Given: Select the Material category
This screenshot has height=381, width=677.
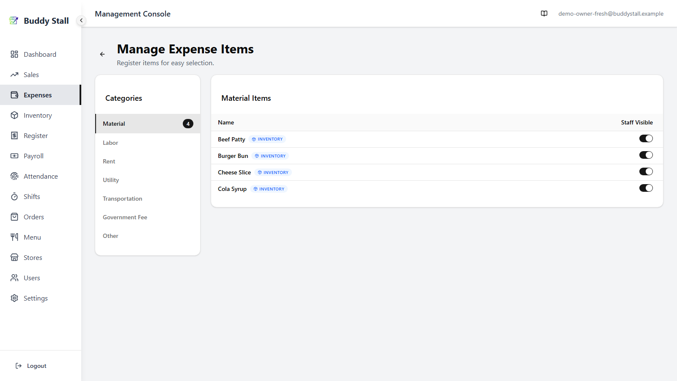Looking at the screenshot, I should click(x=148, y=124).
